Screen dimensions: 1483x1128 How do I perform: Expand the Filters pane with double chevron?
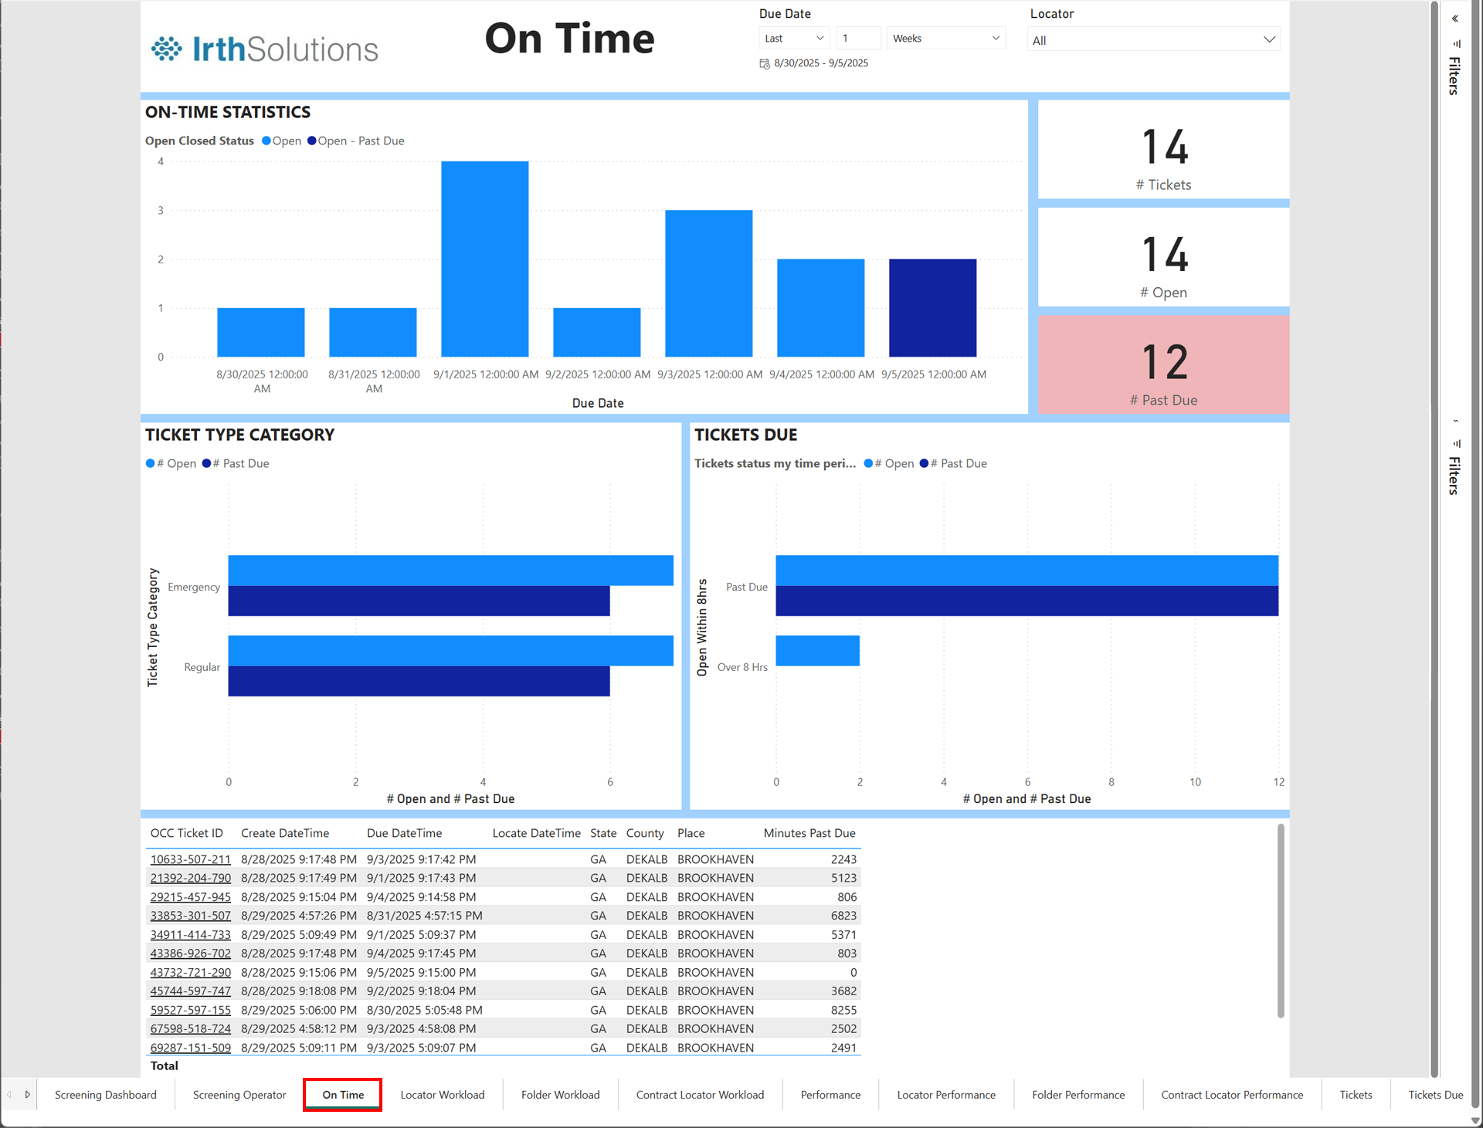(1454, 19)
